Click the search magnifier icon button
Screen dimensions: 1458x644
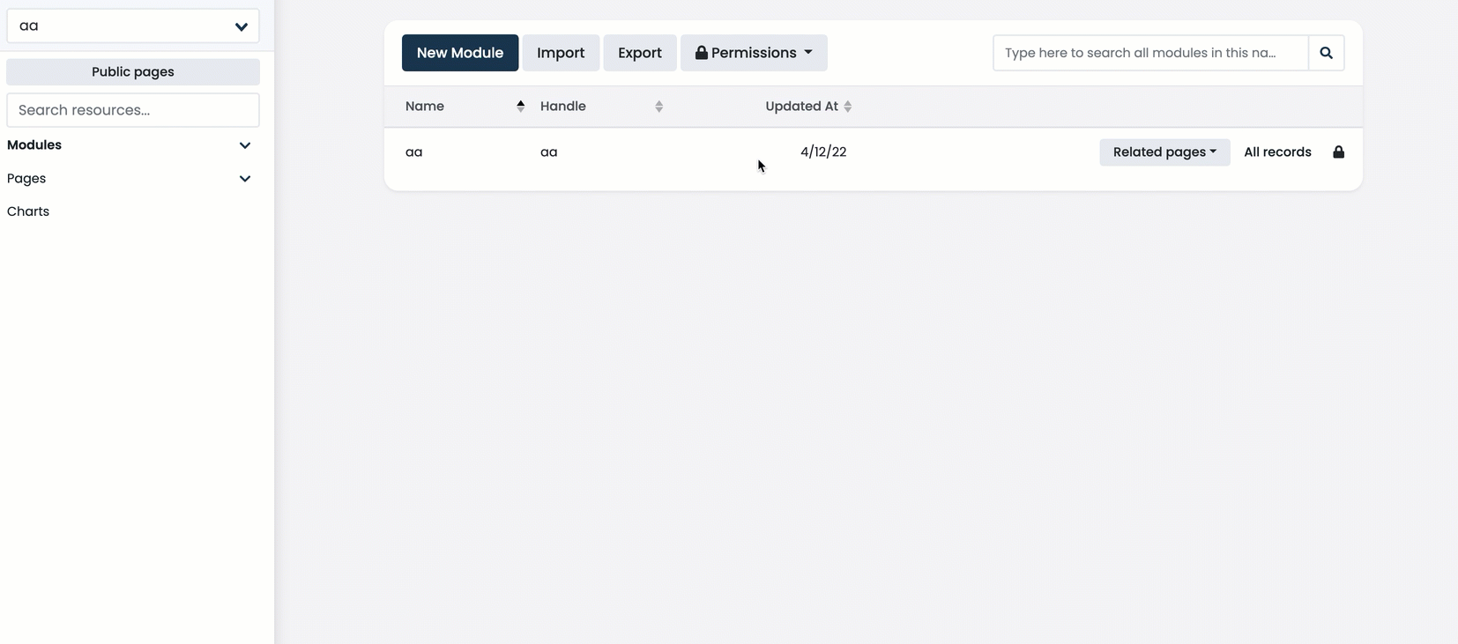pos(1326,53)
